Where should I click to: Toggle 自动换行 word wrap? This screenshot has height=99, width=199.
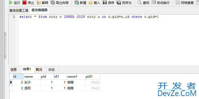(161, 3)
